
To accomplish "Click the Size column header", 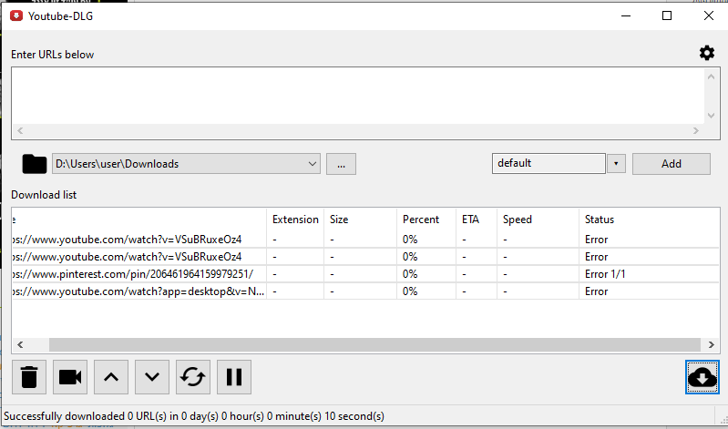I will [360, 220].
